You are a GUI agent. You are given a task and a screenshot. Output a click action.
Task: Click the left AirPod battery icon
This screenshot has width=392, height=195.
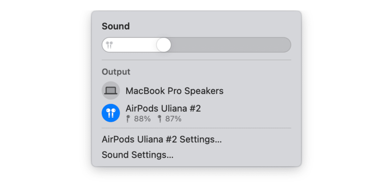128,119
